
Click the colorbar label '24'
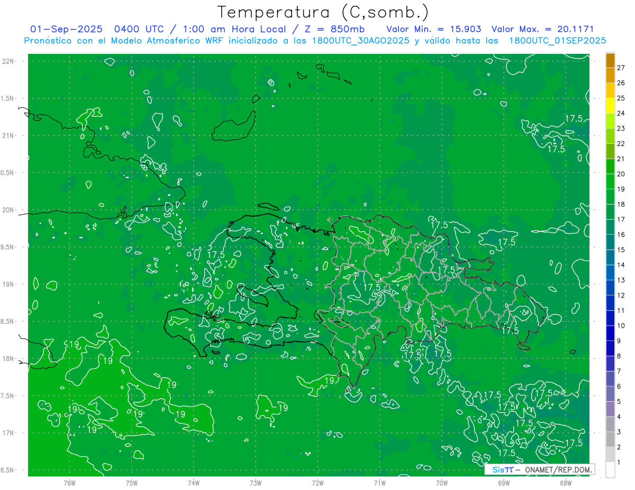(x=621, y=113)
